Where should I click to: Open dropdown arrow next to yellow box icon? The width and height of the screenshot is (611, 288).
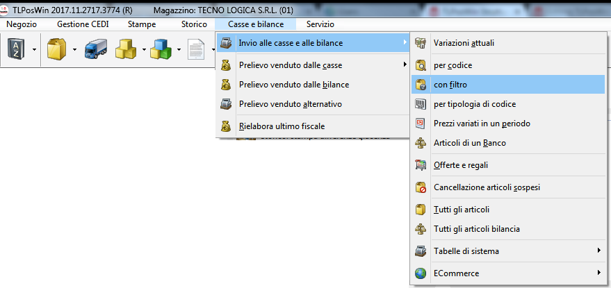pos(73,50)
